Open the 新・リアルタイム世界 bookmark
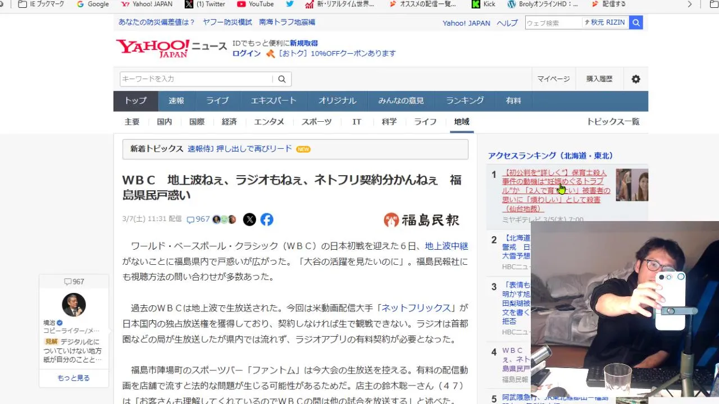The height and width of the screenshot is (404, 719). click(340, 4)
